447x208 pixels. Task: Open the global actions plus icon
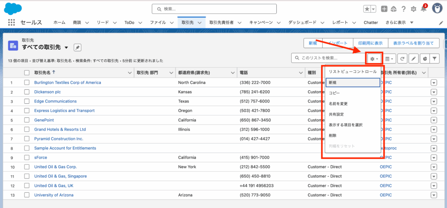point(384,9)
